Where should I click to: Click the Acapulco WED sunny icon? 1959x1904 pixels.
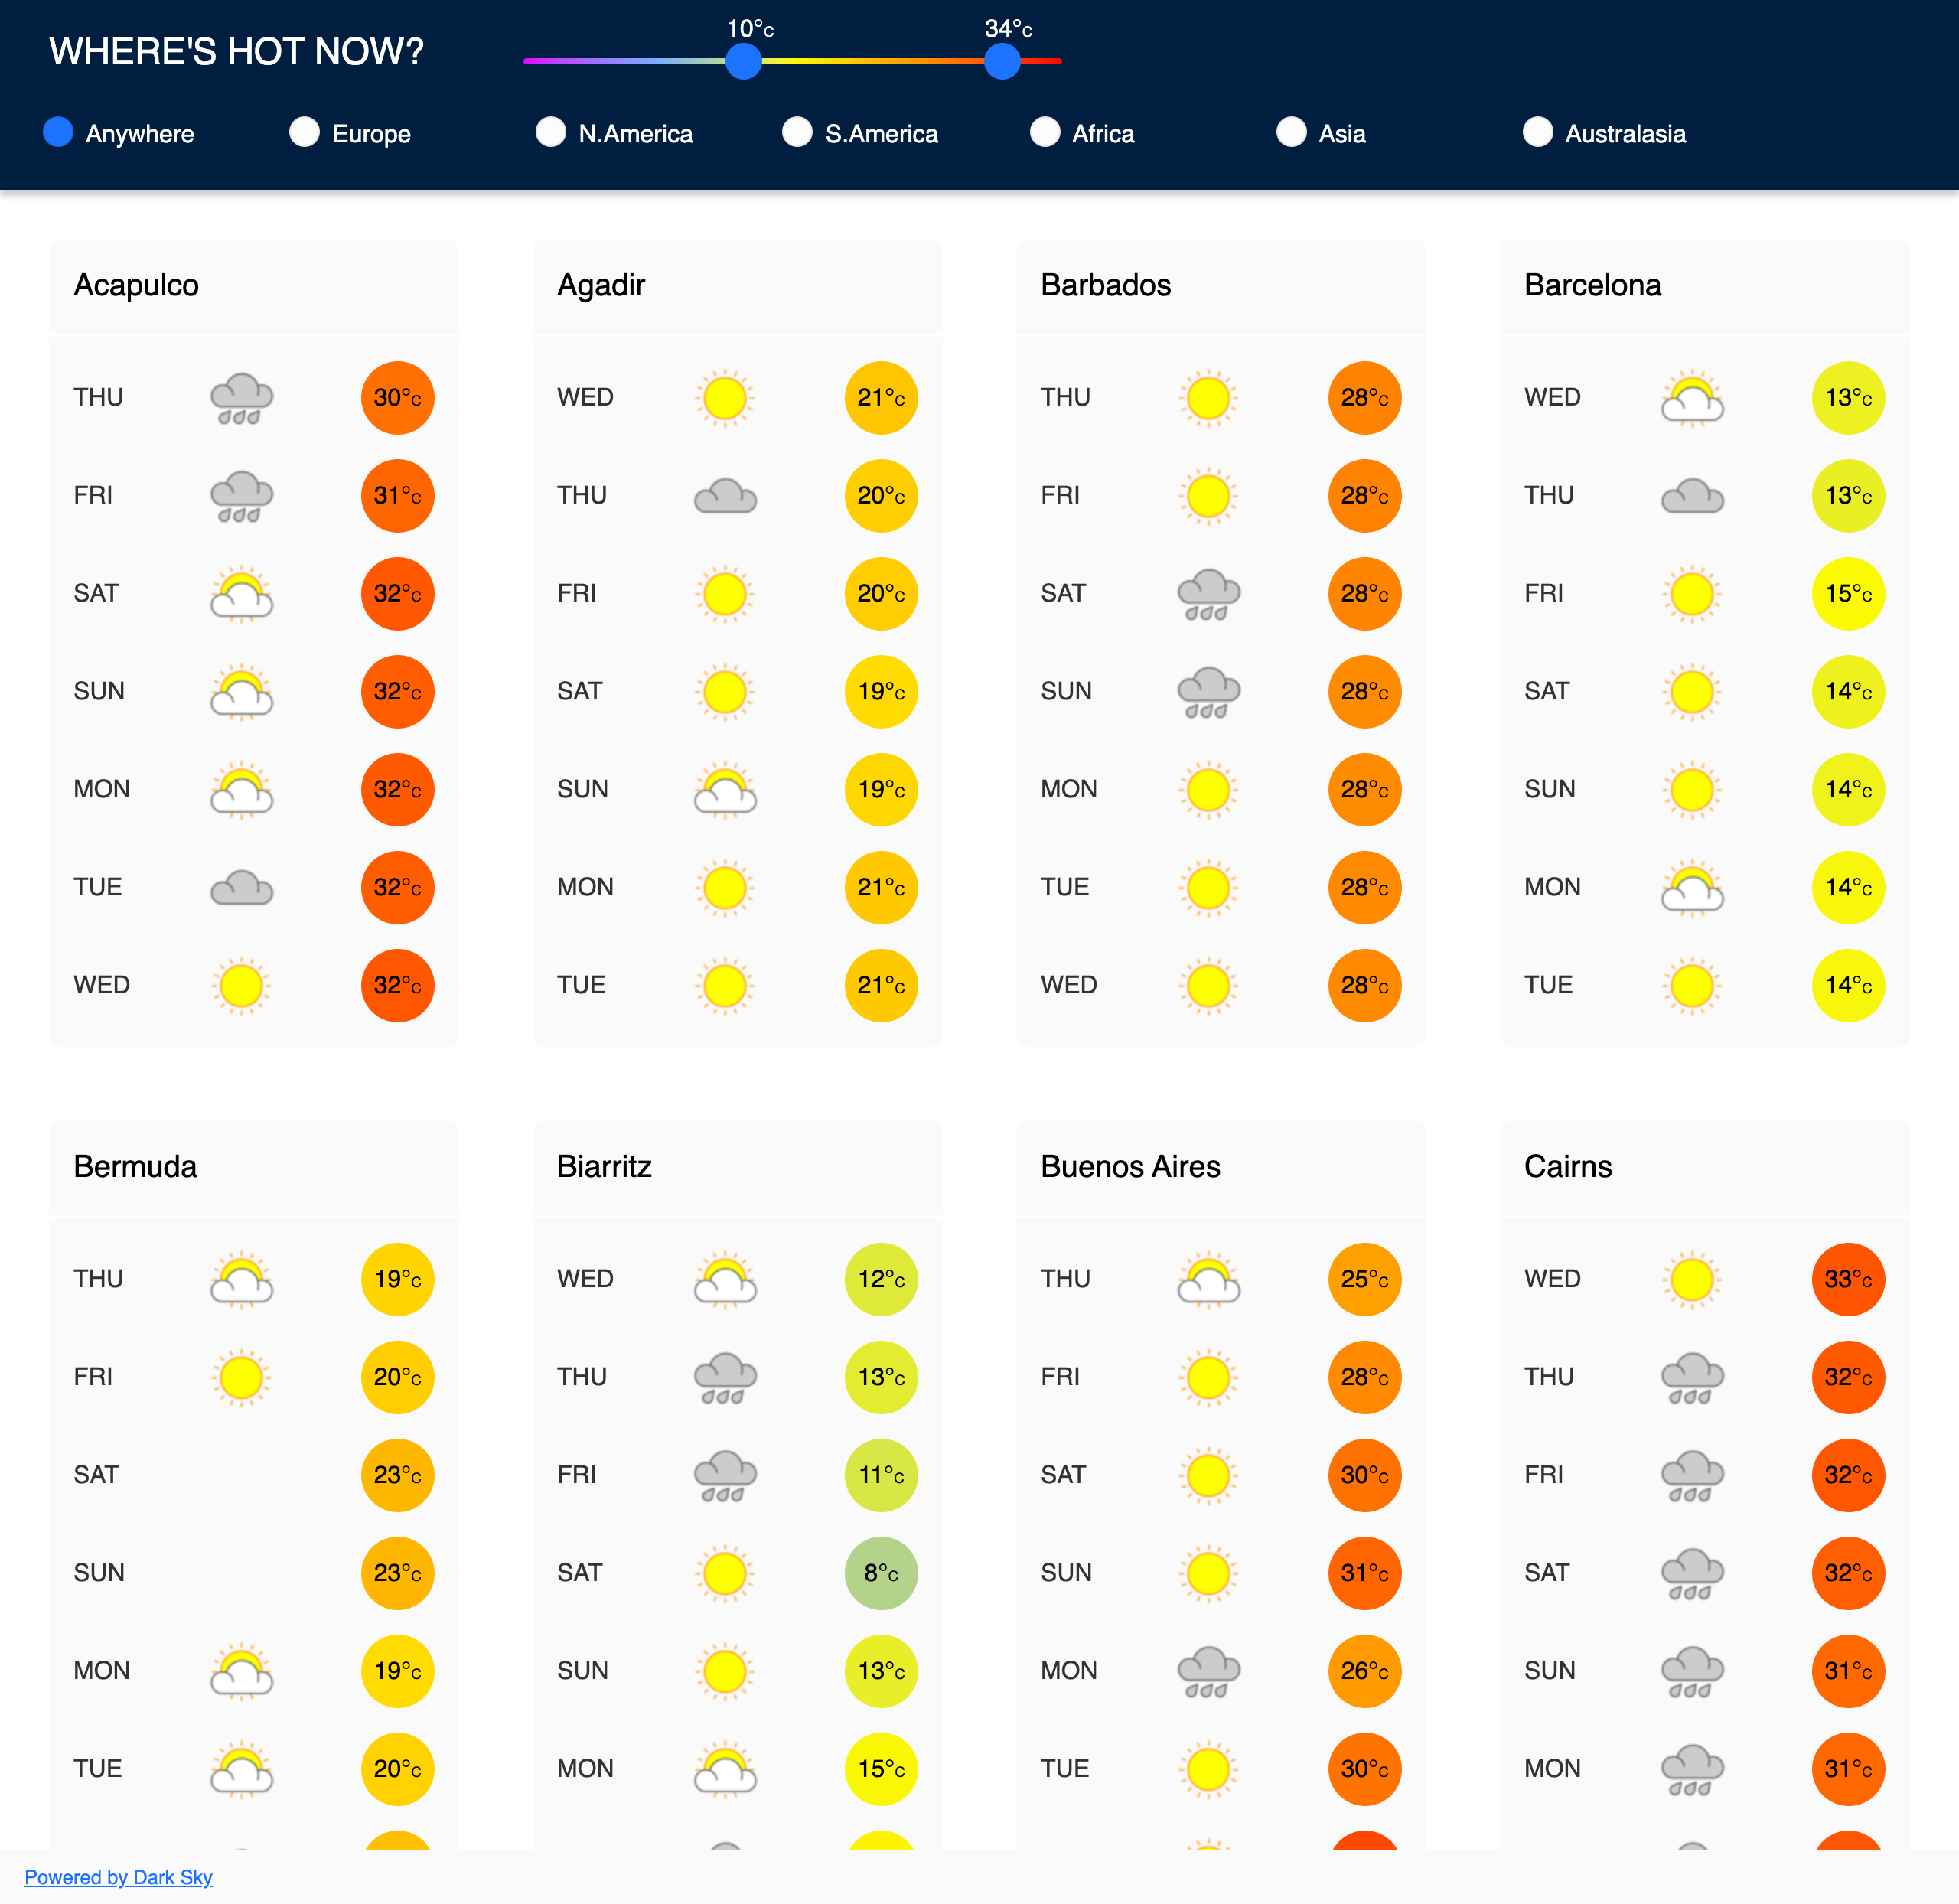[x=242, y=986]
